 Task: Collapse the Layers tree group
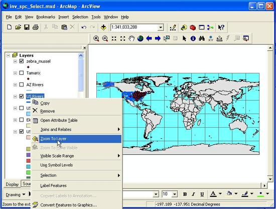8,55
